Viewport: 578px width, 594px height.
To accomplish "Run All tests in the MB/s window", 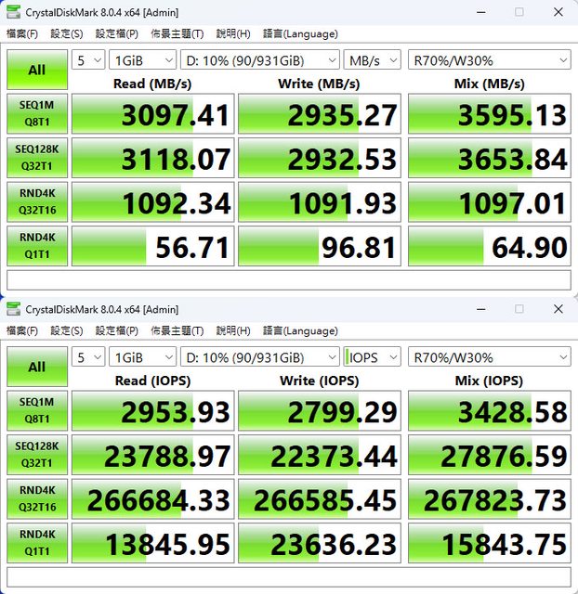I will 36,70.
